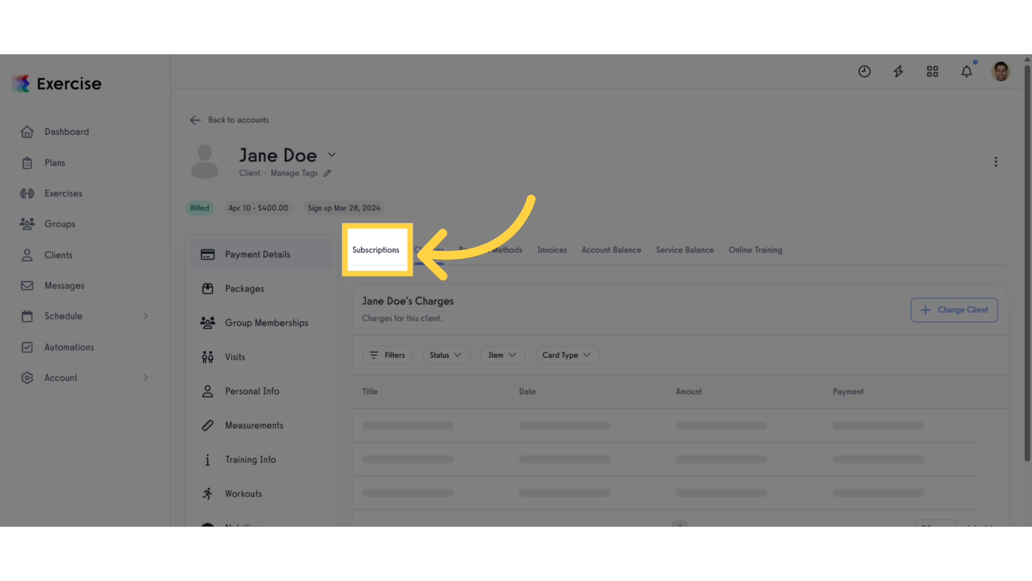This screenshot has height=581, width=1032.
Task: Open the clock history icon
Action: tap(864, 72)
